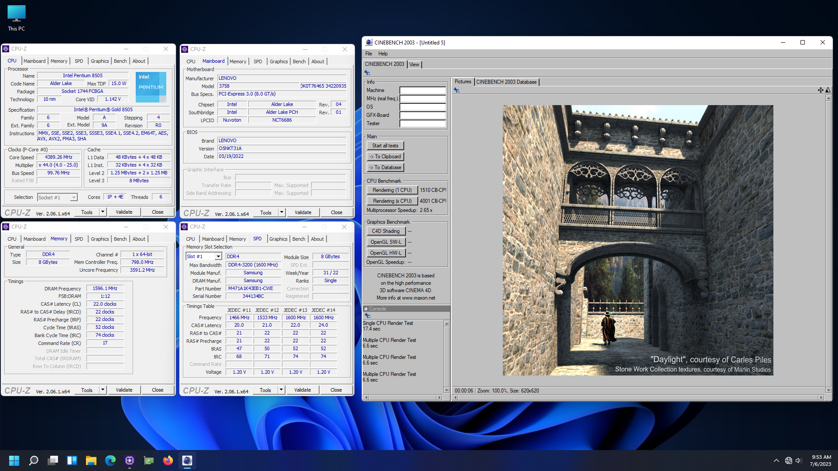The image size is (838, 471).
Task: Click To Database button
Action: pyautogui.click(x=385, y=167)
